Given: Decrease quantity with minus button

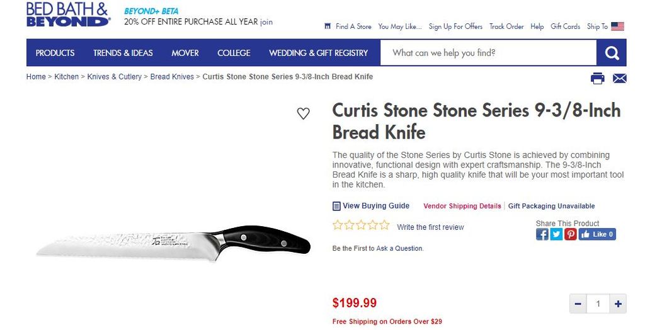Looking at the screenshot, I should tap(578, 304).
